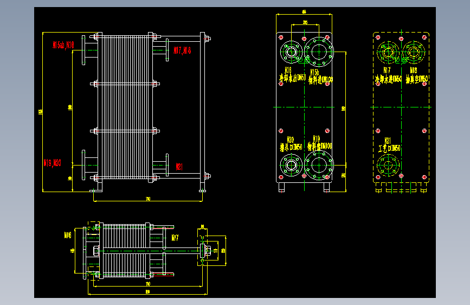This screenshot has height=305, width=470.
Task: Pick the "工艺口DN50" annotation text
Action: (389, 149)
